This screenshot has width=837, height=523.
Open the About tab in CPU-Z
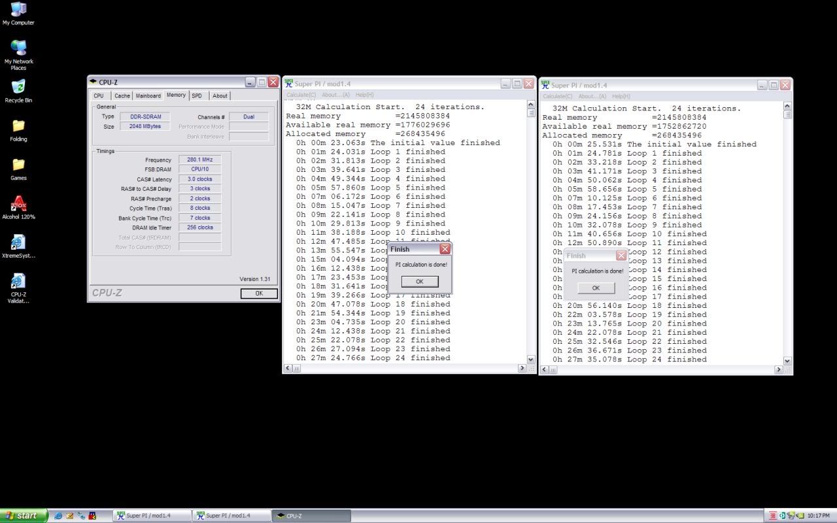tap(220, 95)
